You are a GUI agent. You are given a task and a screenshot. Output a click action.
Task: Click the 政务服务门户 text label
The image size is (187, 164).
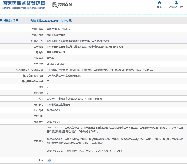pyautogui.click(x=176, y=7)
